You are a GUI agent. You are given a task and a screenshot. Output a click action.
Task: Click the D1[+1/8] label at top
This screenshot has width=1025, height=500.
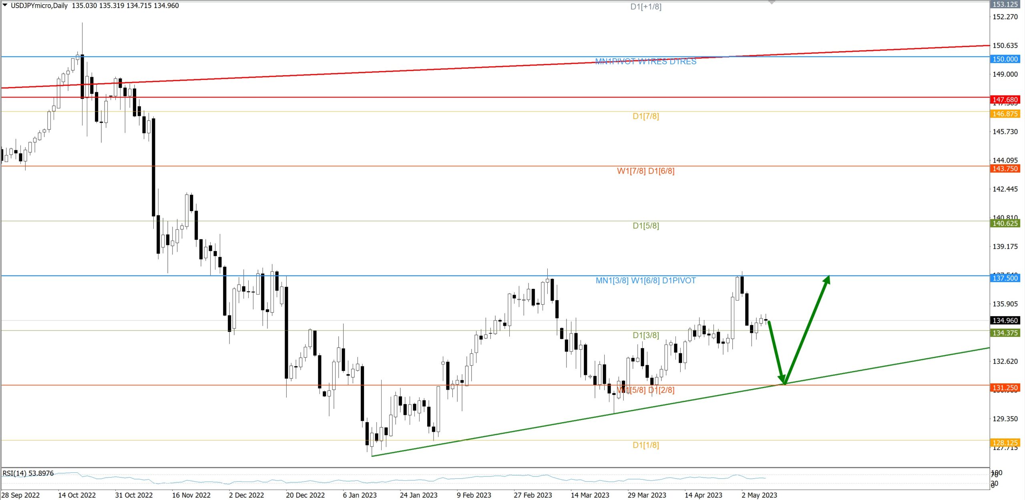645,7
